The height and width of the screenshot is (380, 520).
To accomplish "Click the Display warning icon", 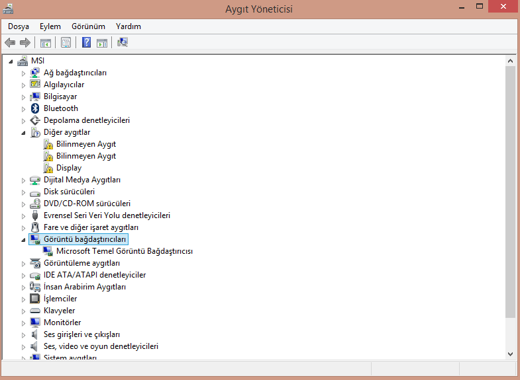I will pyautogui.click(x=48, y=168).
